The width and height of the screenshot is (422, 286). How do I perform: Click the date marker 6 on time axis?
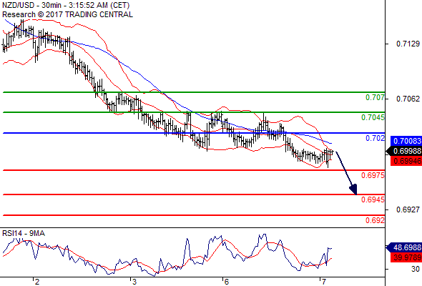(x=226, y=282)
